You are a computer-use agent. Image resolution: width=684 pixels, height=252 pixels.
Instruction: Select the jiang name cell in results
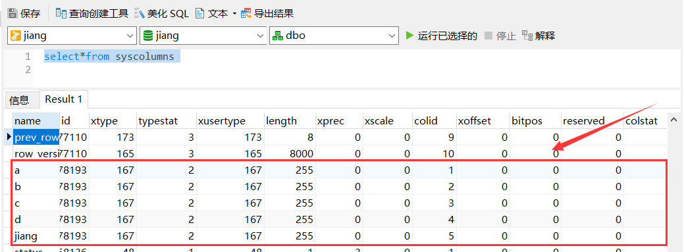(36, 236)
